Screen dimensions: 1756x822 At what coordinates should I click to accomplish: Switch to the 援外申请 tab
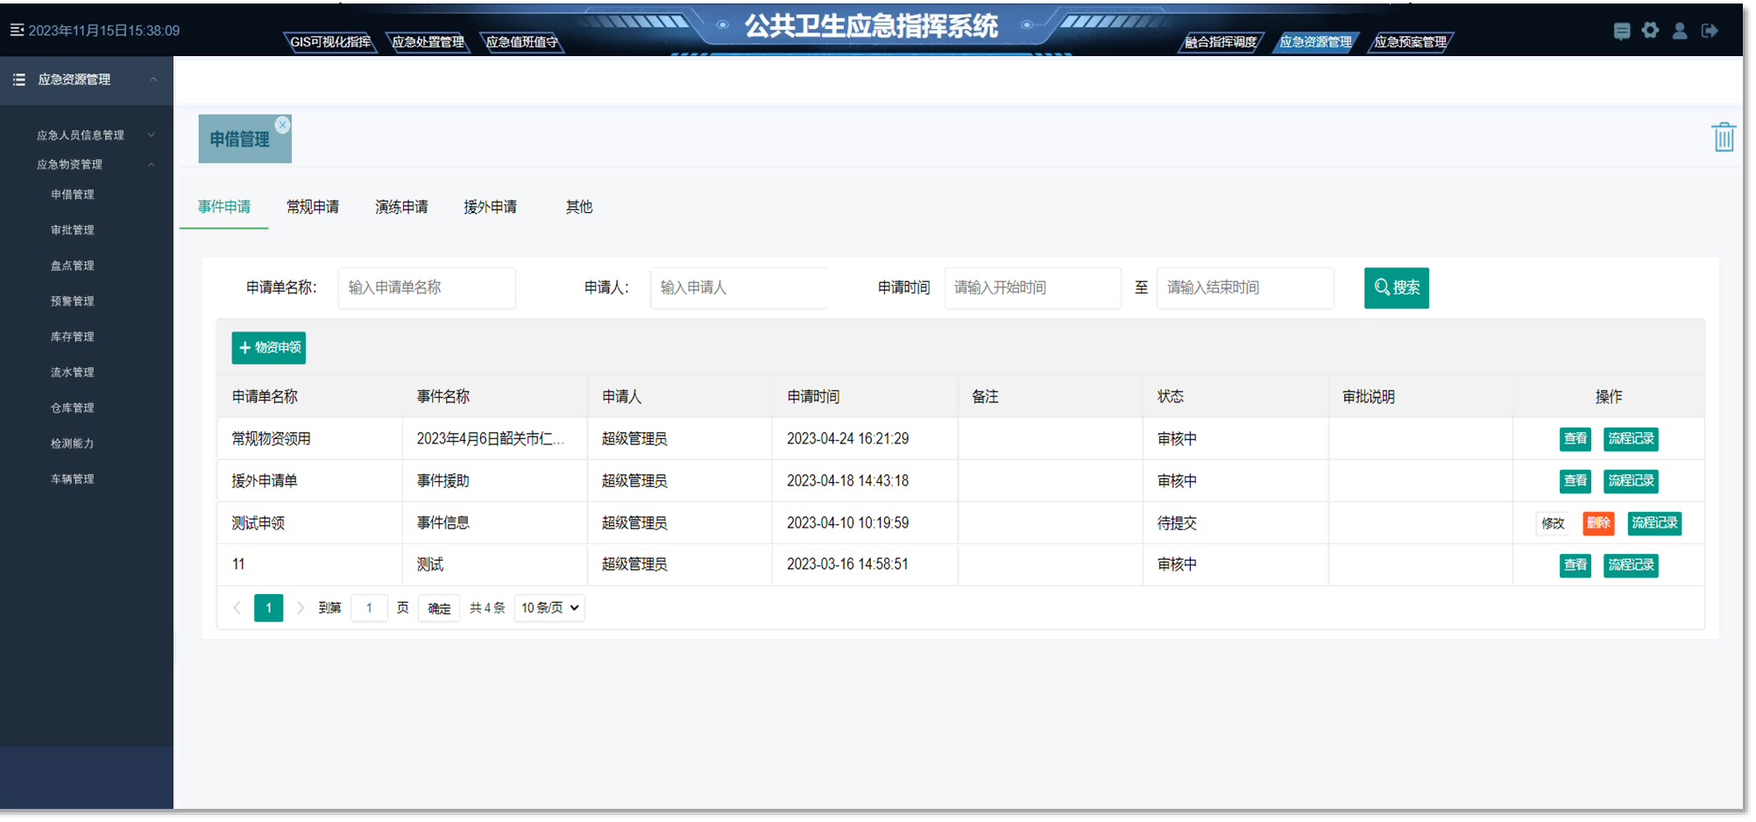pyautogui.click(x=490, y=208)
